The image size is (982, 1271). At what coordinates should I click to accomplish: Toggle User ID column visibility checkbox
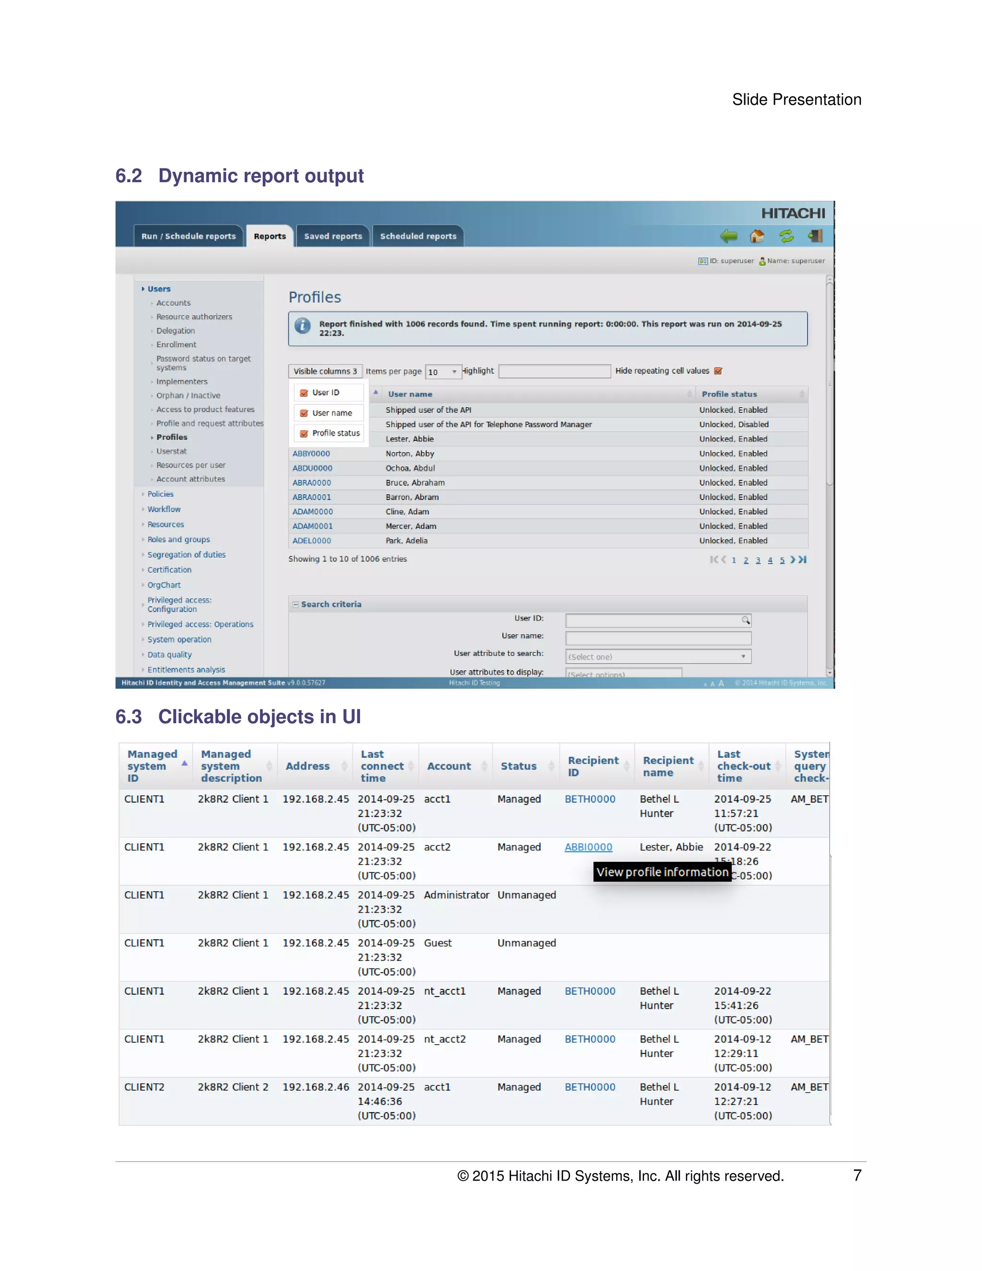tap(304, 393)
